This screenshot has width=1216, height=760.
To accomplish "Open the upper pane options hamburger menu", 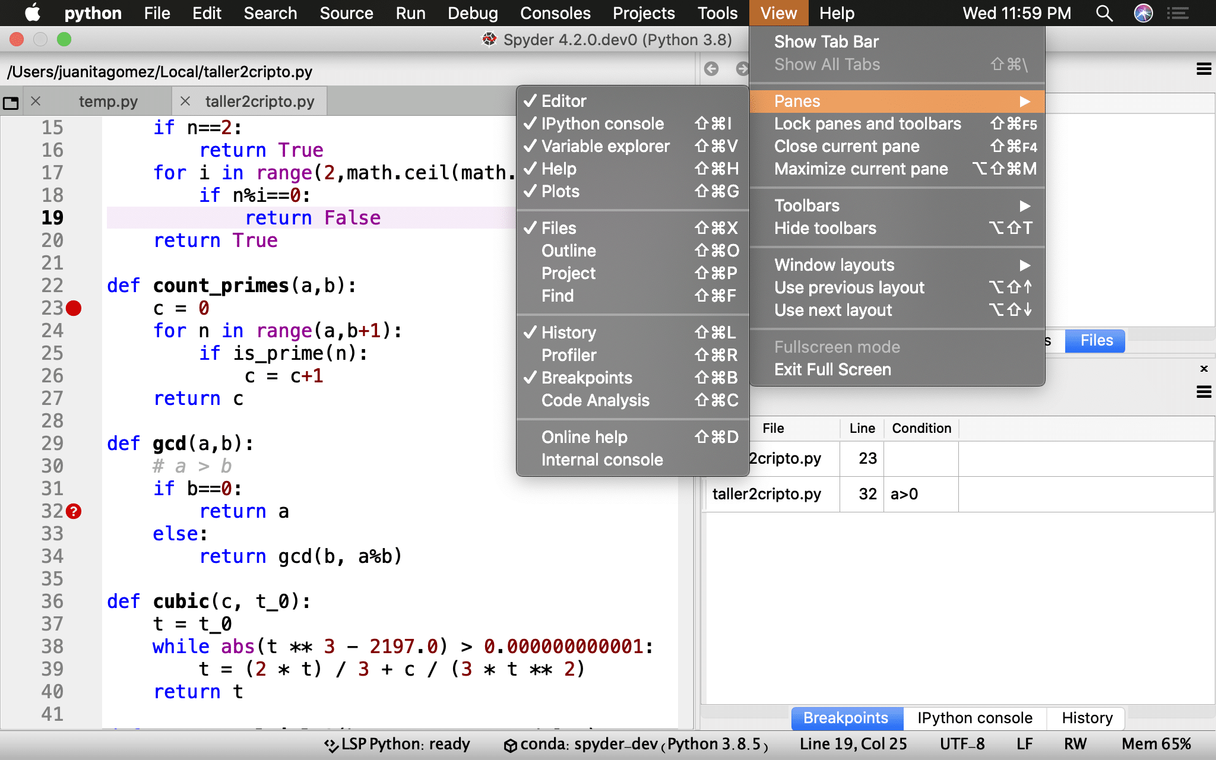I will 1204,69.
